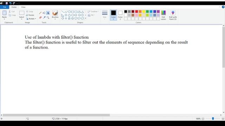Image resolution: width=225 pixels, height=126 pixels.
Task: Open the Rotate dropdown menu
Action: tap(31, 19)
